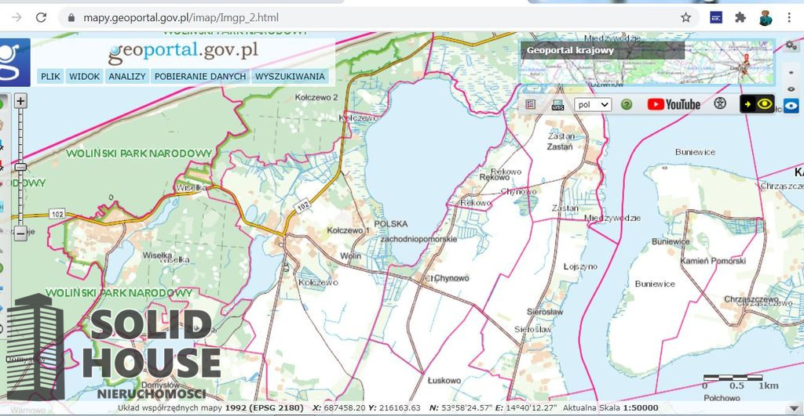
Task: Click the 'Kamień Pomorski' map label
Action: (x=713, y=261)
